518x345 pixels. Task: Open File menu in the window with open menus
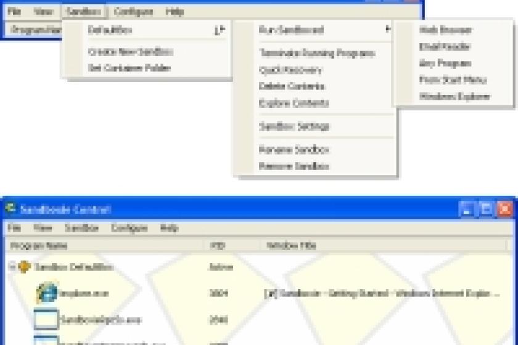[x=14, y=12]
